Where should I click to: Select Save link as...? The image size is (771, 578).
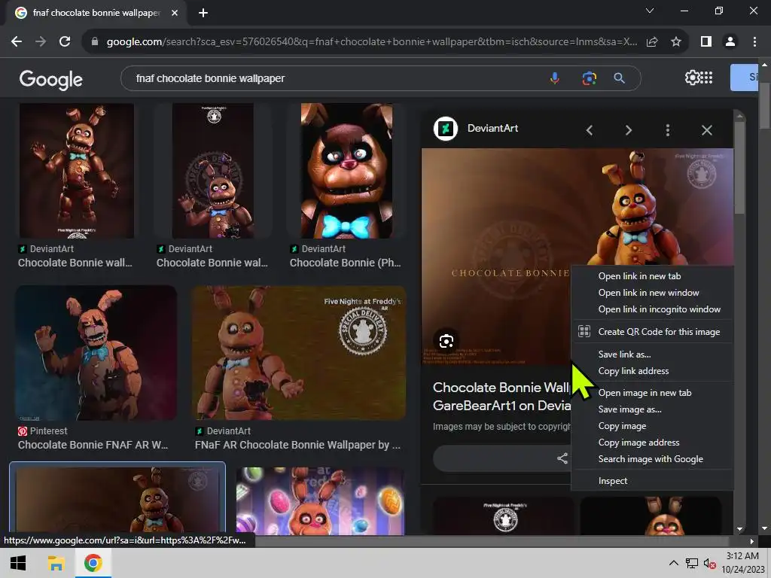624,354
